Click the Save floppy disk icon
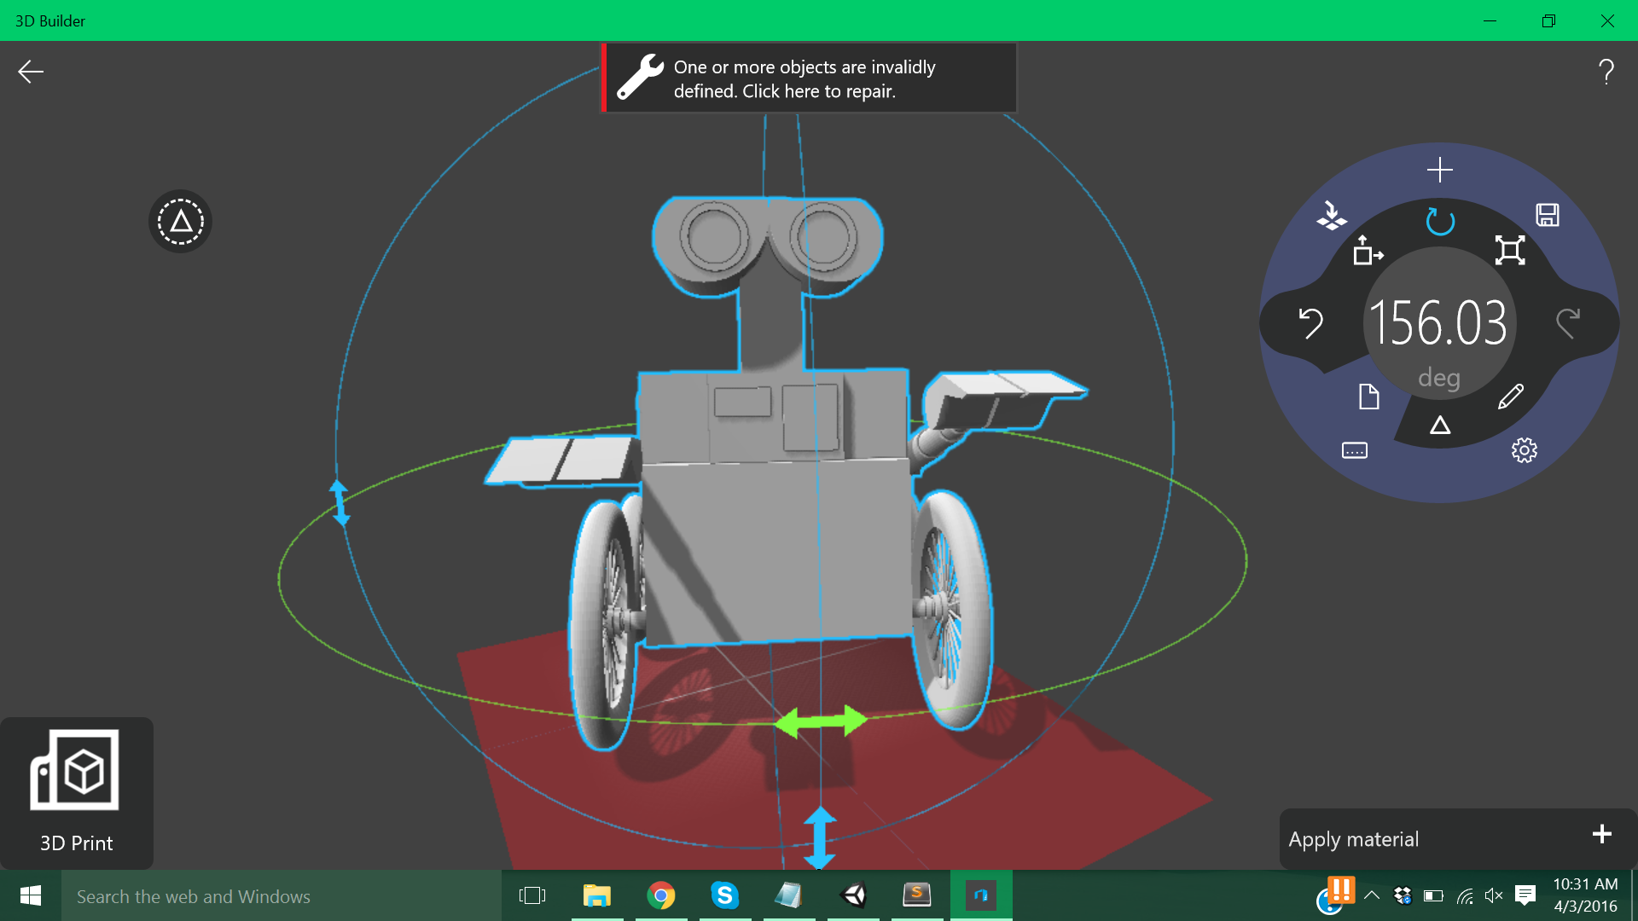Viewport: 1638px width, 921px height. coord(1548,215)
